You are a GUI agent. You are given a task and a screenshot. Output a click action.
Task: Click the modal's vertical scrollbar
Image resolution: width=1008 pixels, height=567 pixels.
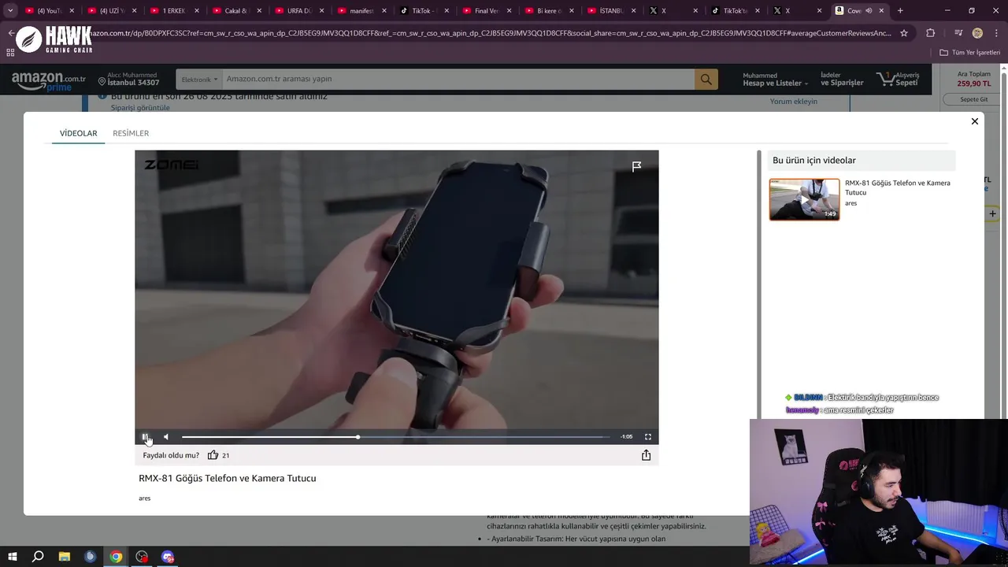(x=759, y=283)
